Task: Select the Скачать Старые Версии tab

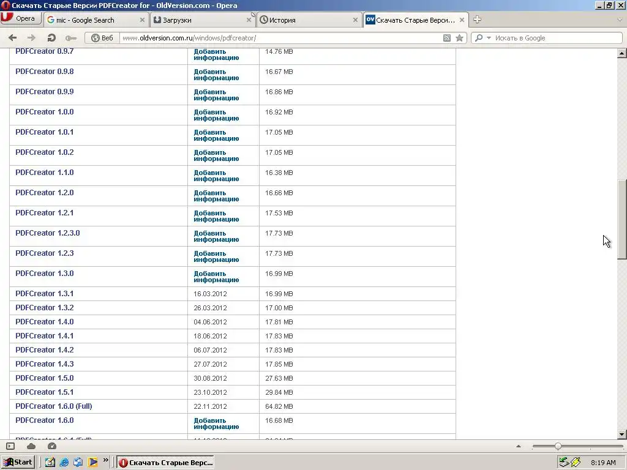Action: pyautogui.click(x=416, y=20)
